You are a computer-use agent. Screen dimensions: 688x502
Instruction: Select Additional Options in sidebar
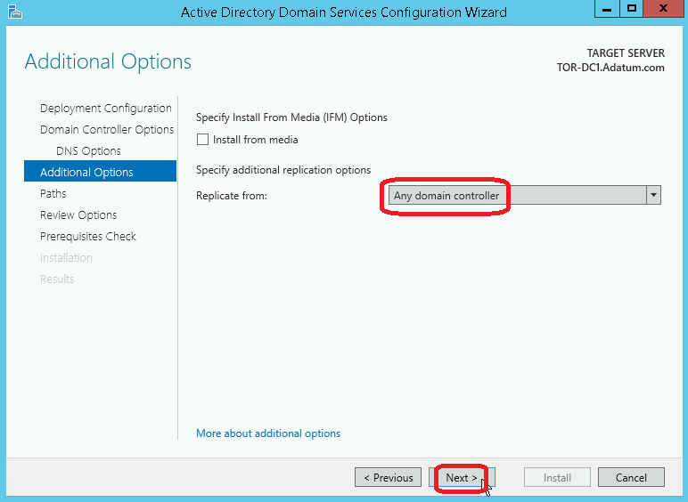pos(100,172)
